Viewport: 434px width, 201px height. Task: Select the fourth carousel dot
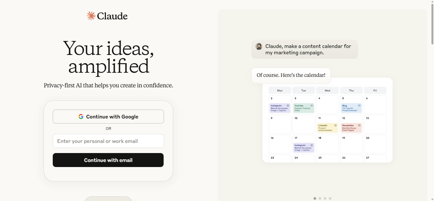330,198
